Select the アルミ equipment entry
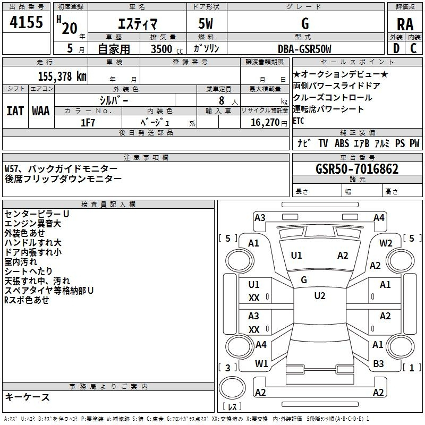Screen dimensions: 425x425 (382, 143)
